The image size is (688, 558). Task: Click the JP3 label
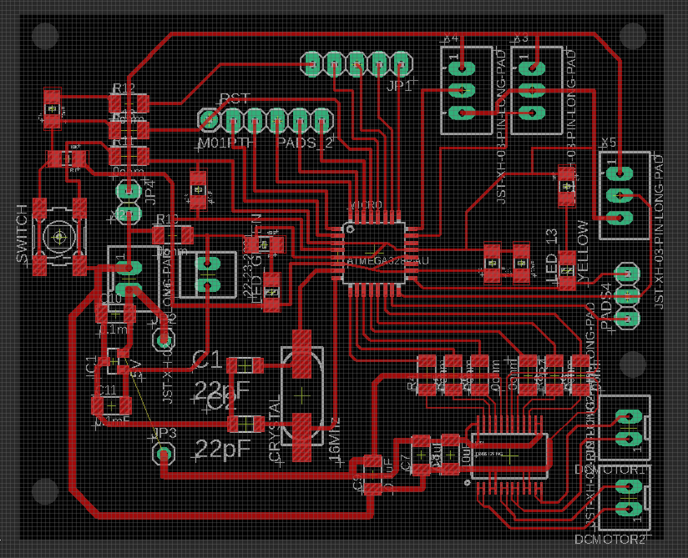(164, 432)
